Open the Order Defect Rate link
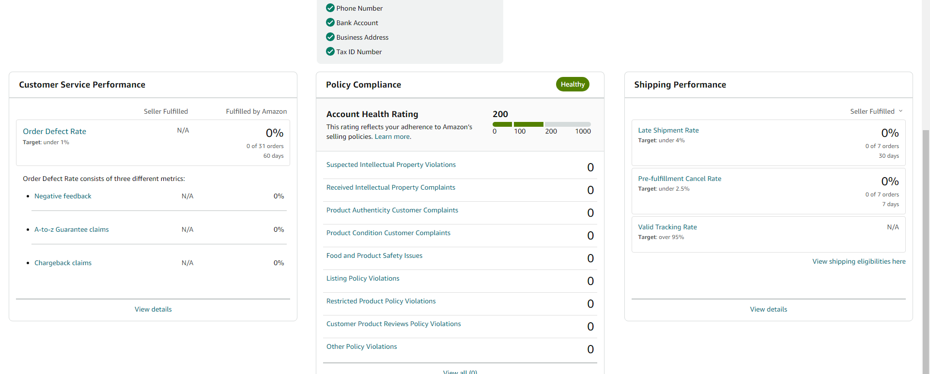 click(x=54, y=131)
